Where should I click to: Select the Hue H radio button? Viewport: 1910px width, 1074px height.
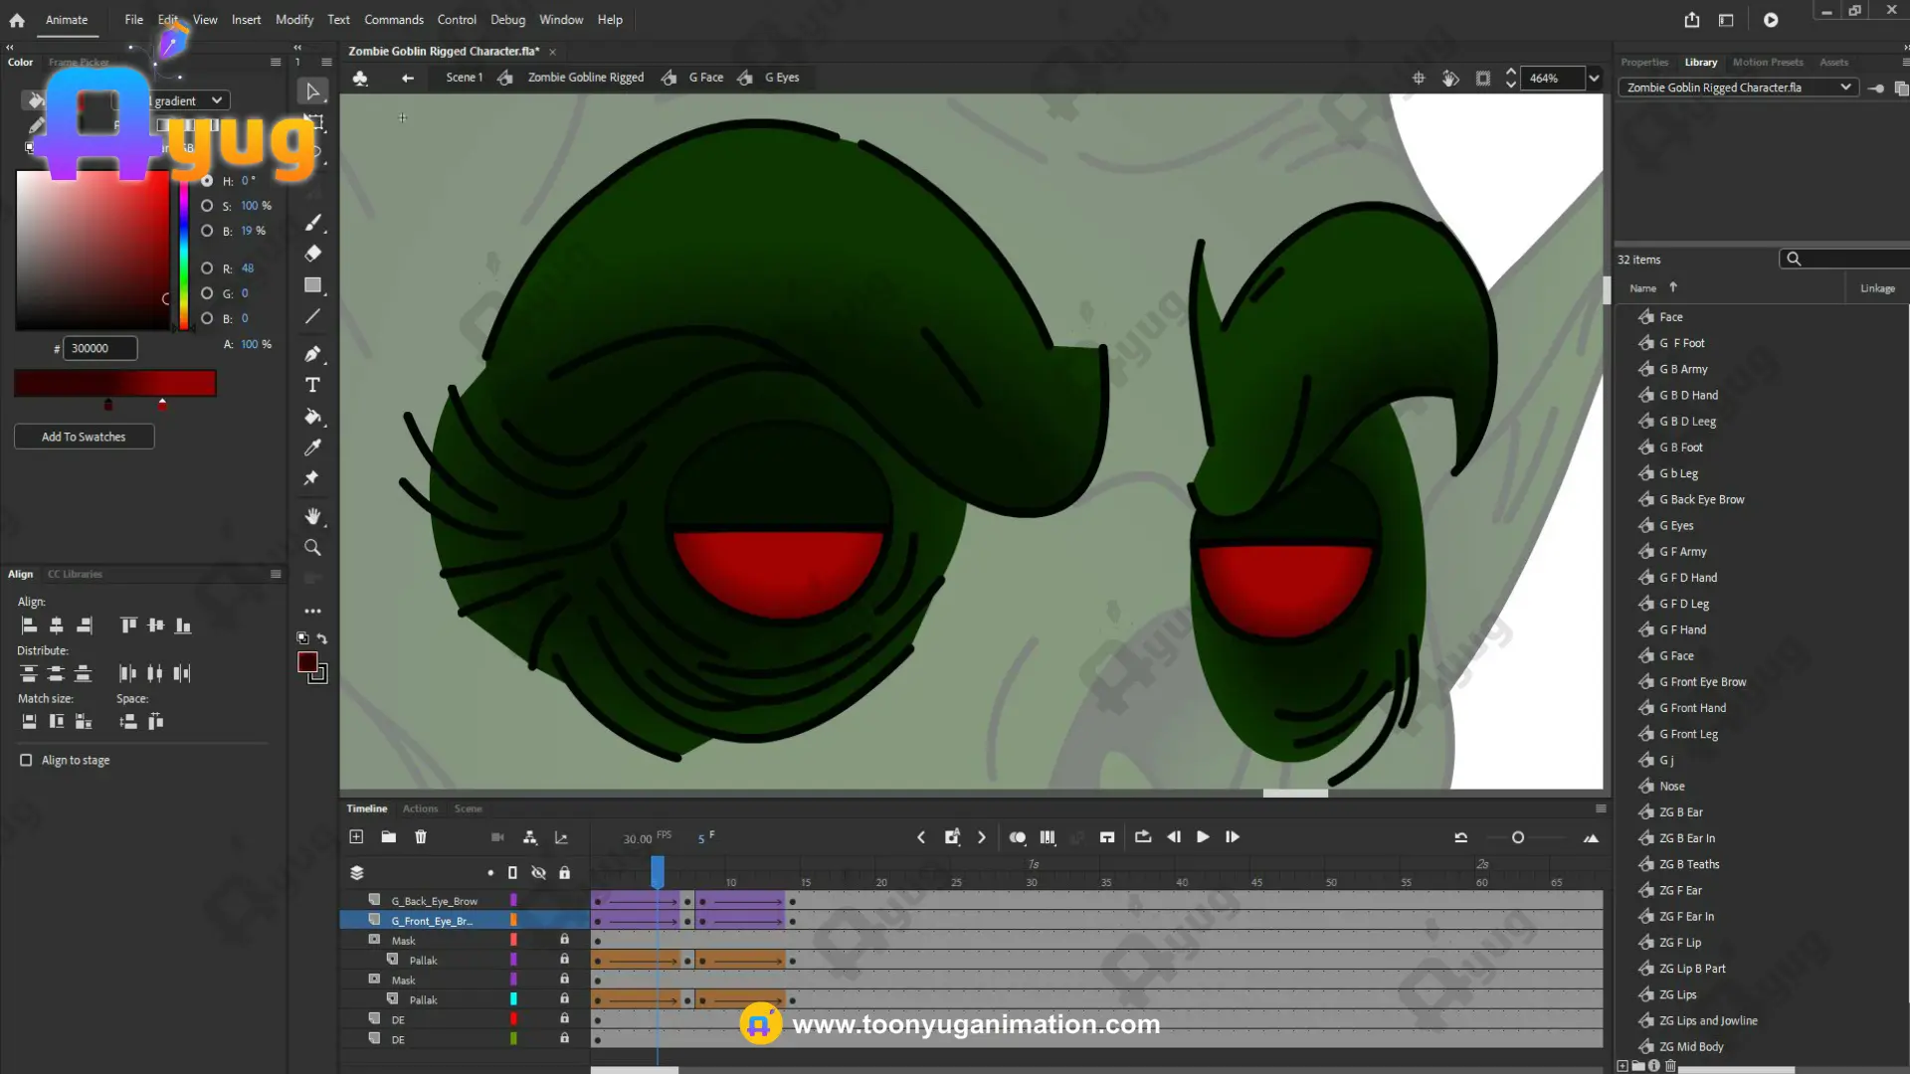[207, 181]
